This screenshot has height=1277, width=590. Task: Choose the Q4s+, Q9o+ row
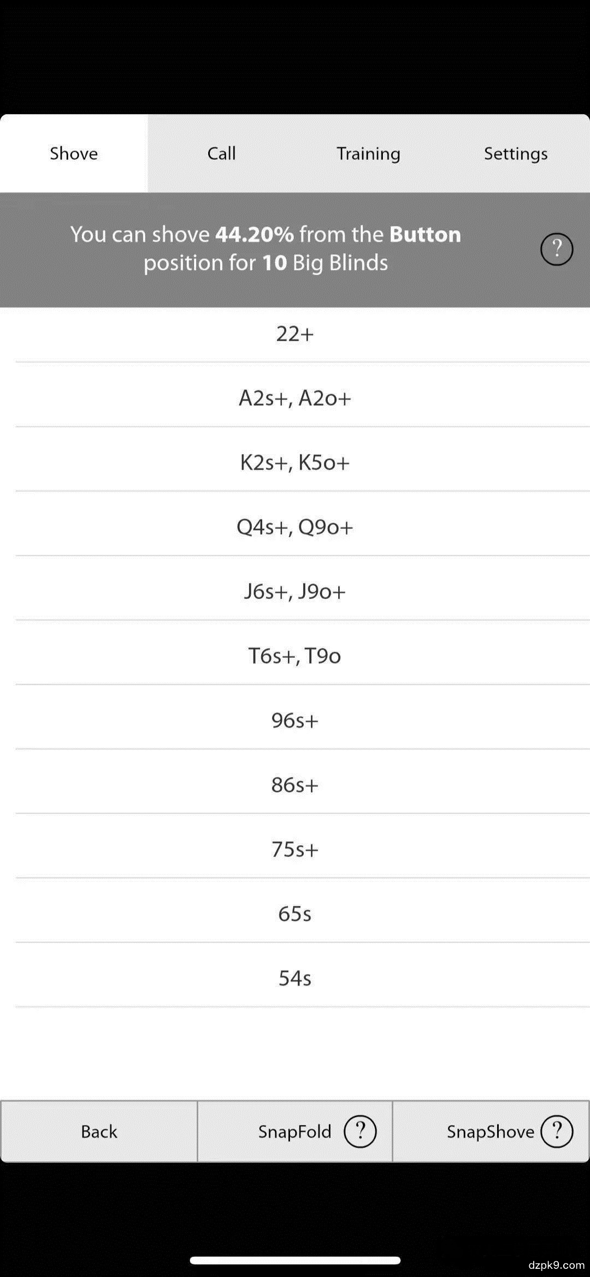coord(295,527)
